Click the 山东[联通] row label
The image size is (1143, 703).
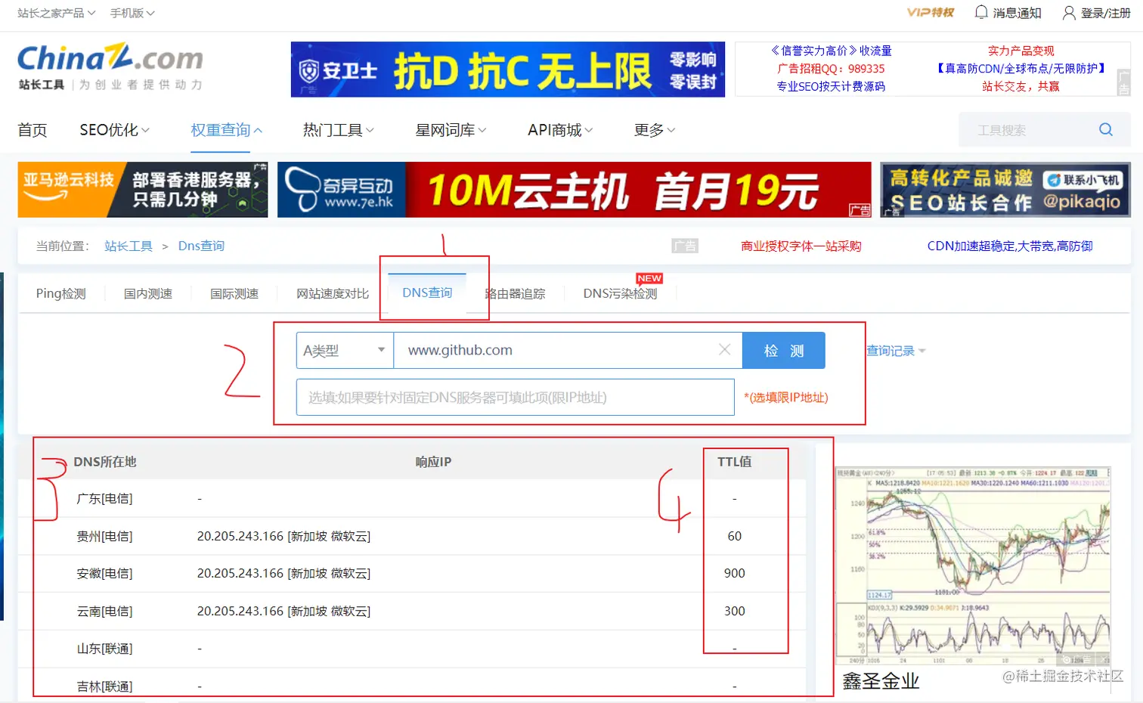(x=104, y=649)
